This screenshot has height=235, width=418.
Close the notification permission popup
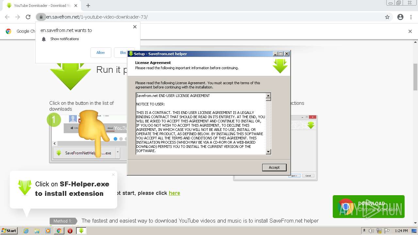(135, 27)
